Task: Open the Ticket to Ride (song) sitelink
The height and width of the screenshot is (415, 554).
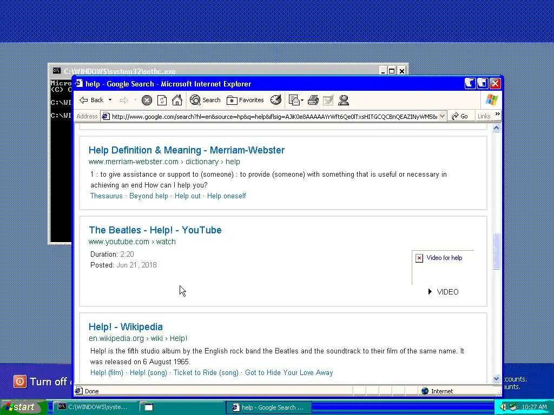Action: [x=206, y=373]
